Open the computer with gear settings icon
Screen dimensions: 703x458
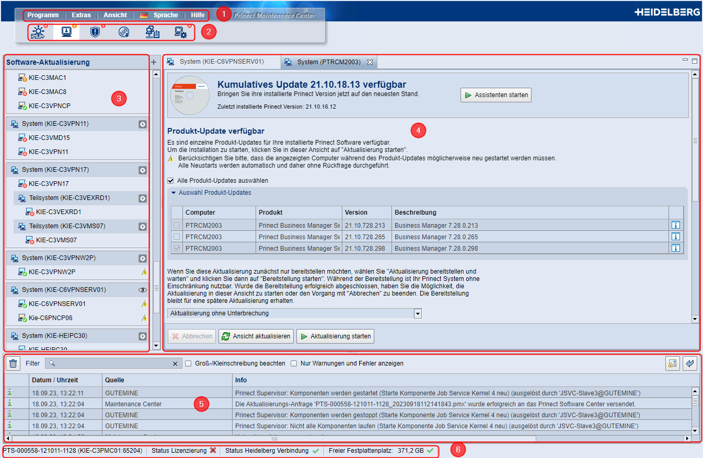click(x=181, y=32)
